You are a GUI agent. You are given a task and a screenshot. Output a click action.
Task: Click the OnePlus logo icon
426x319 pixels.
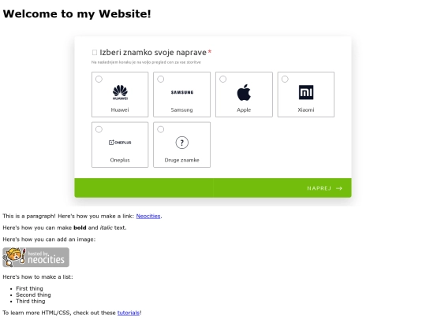120,143
